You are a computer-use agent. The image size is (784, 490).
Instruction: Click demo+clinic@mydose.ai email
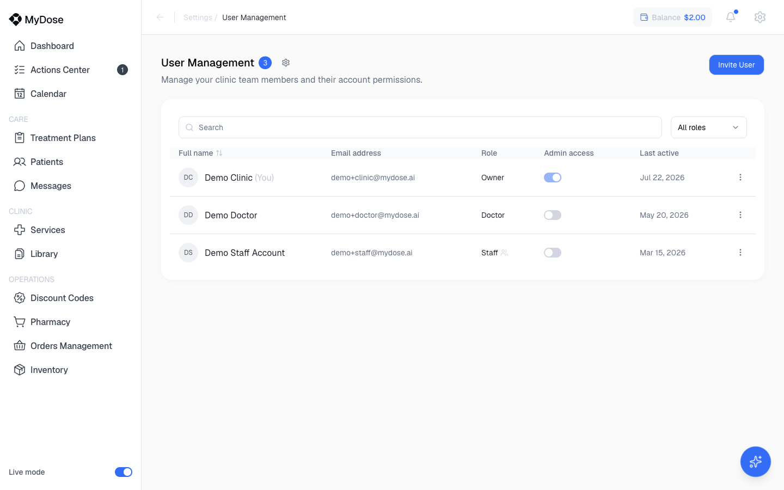(373, 177)
